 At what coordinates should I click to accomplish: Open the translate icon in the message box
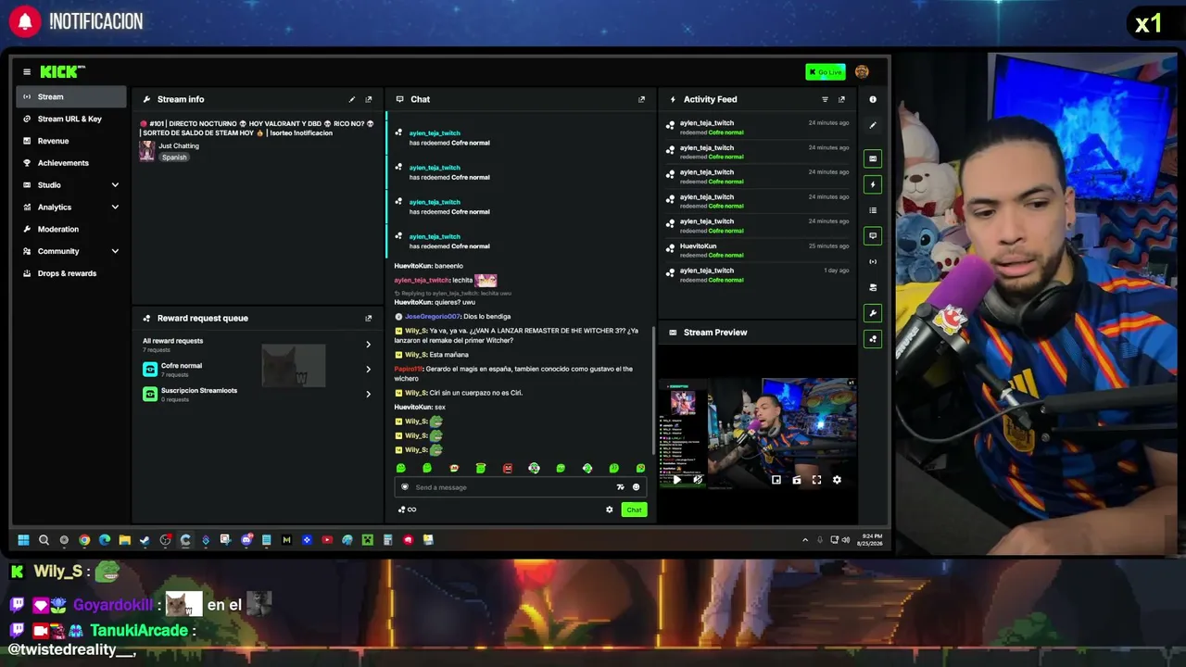coord(620,487)
